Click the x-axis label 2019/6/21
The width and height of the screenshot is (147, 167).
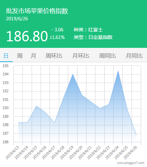coord(85,153)
